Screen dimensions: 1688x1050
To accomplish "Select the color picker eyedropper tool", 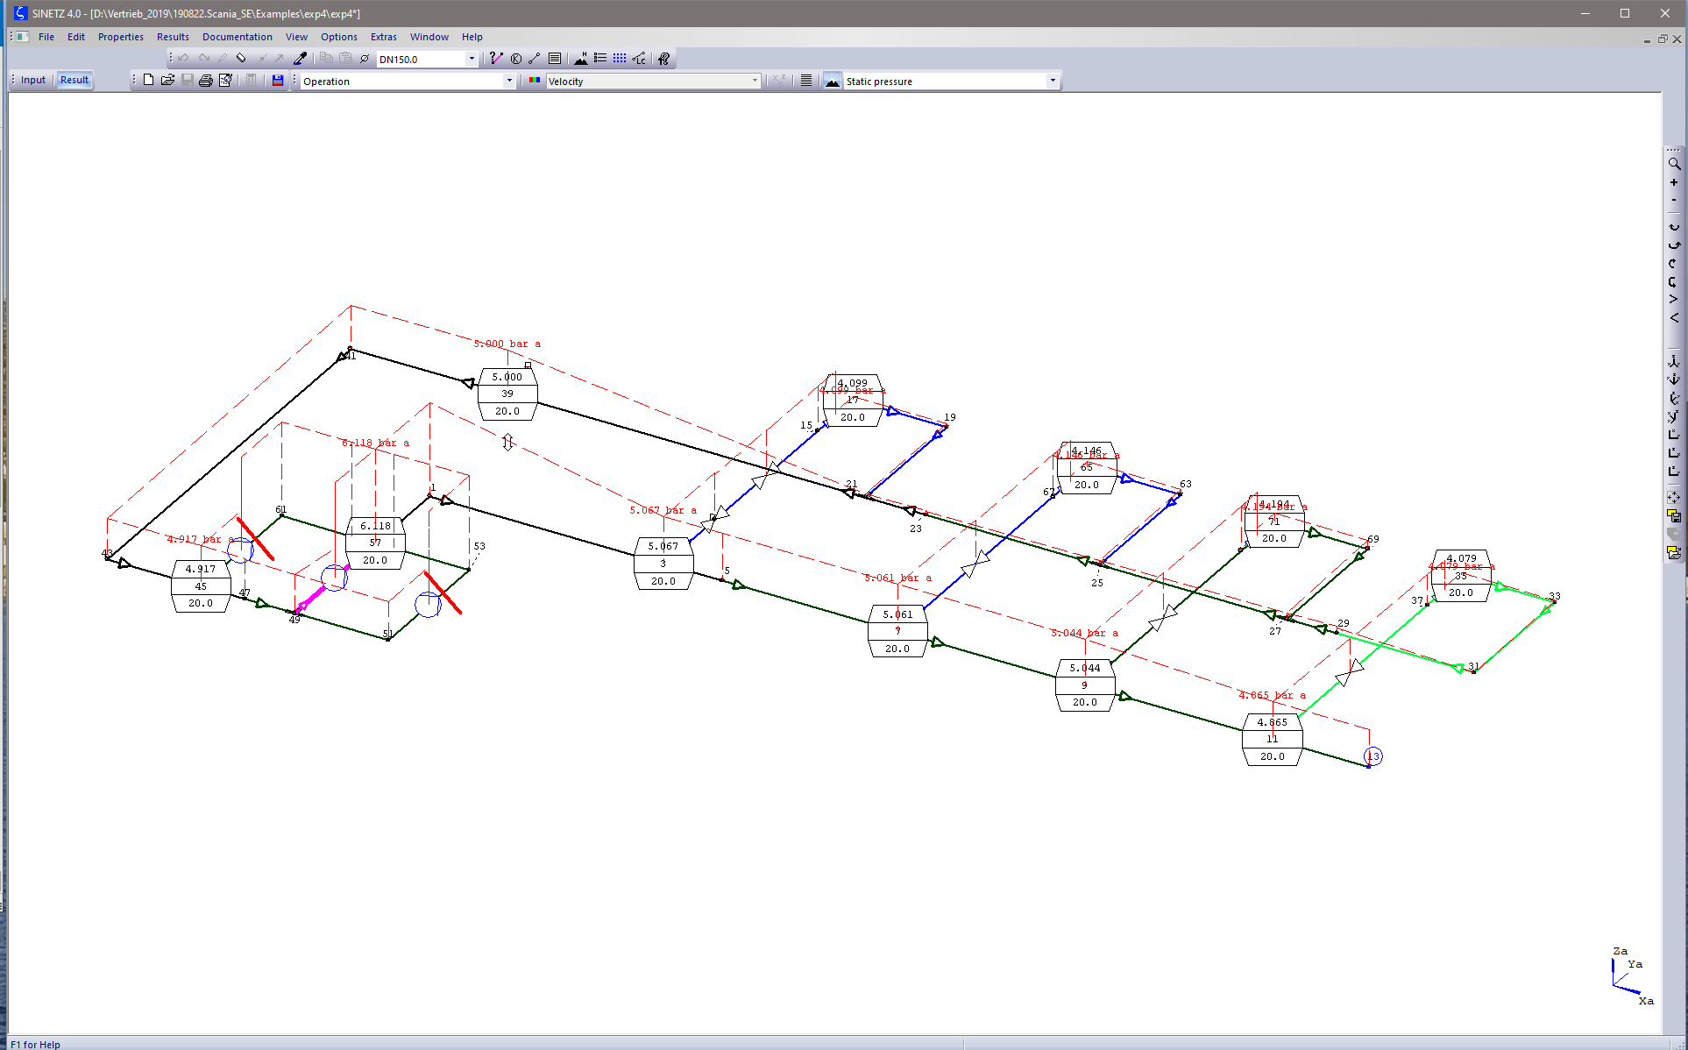I will click(x=300, y=59).
